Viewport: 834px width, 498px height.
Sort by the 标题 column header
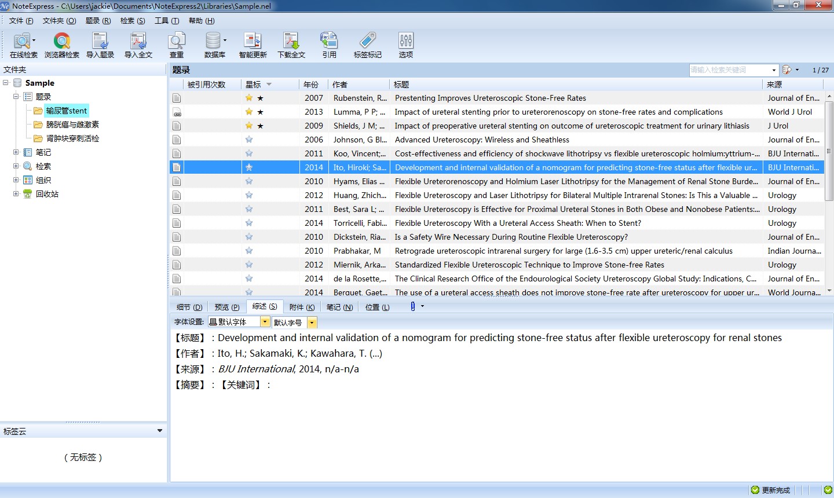click(x=576, y=85)
